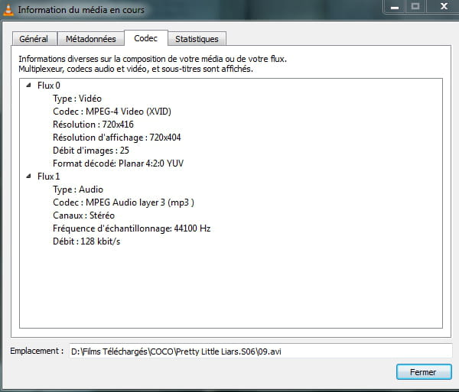Minimize the media information window
This screenshot has width=459, height=392.
(394, 7)
